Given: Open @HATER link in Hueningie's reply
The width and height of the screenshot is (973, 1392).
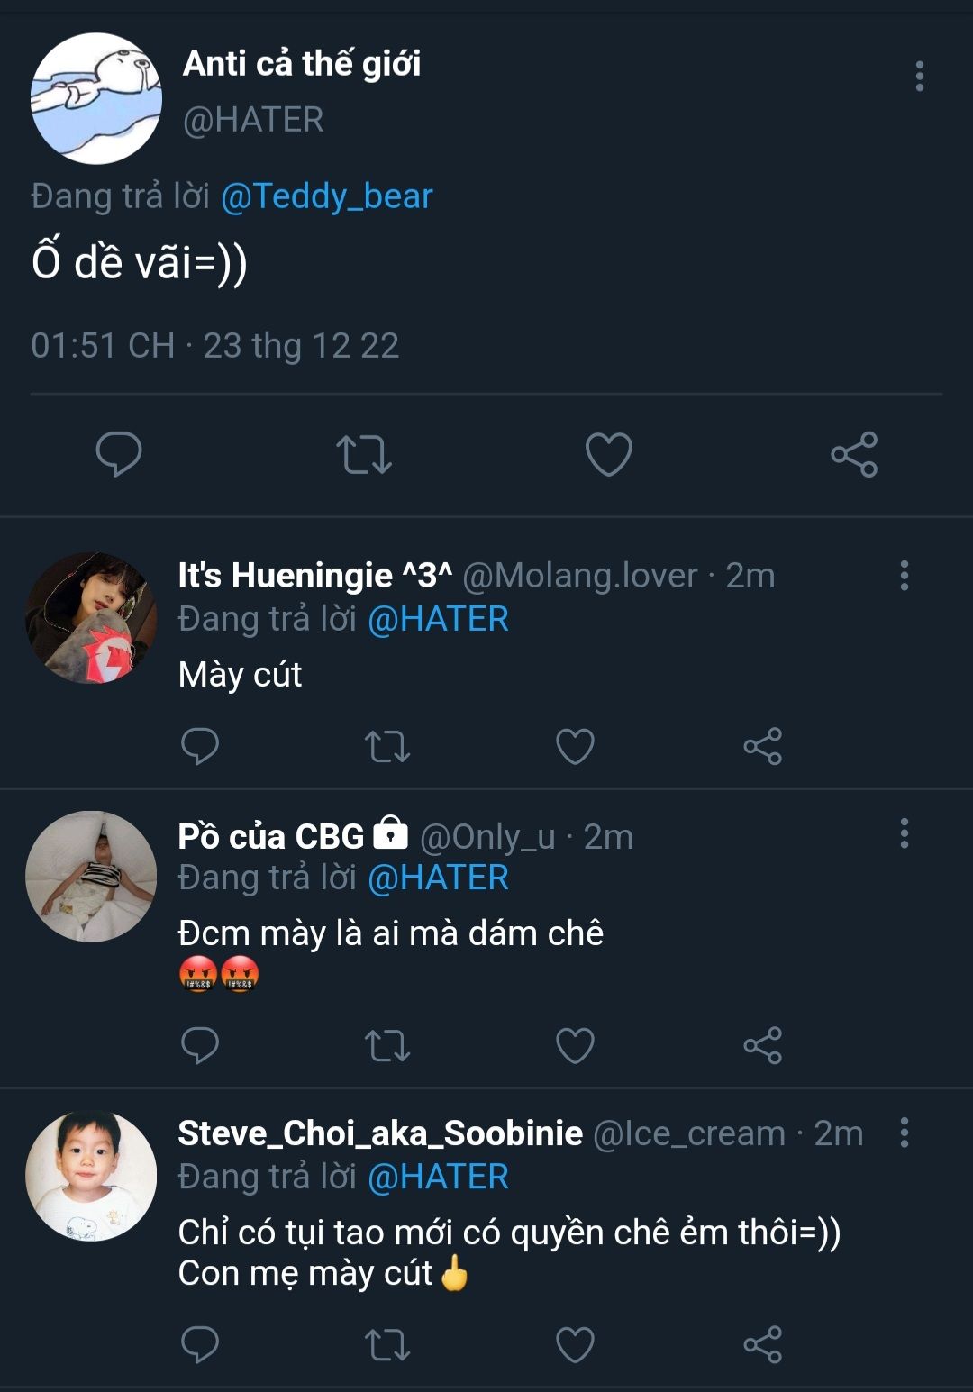Looking at the screenshot, I should pos(439,620).
